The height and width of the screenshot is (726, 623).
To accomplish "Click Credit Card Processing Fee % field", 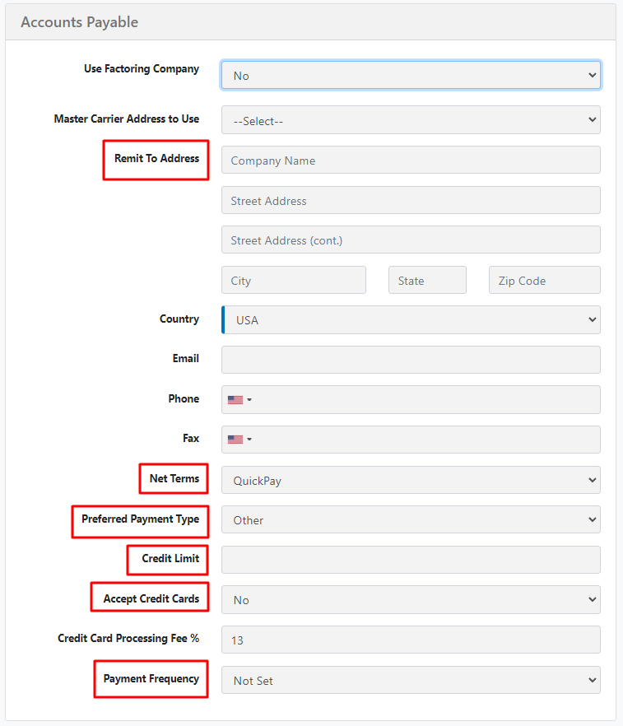I will click(411, 640).
